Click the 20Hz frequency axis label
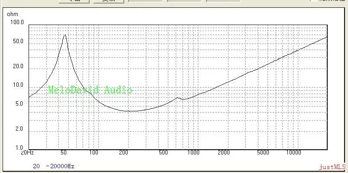This screenshot has width=348, height=173. [x=27, y=152]
